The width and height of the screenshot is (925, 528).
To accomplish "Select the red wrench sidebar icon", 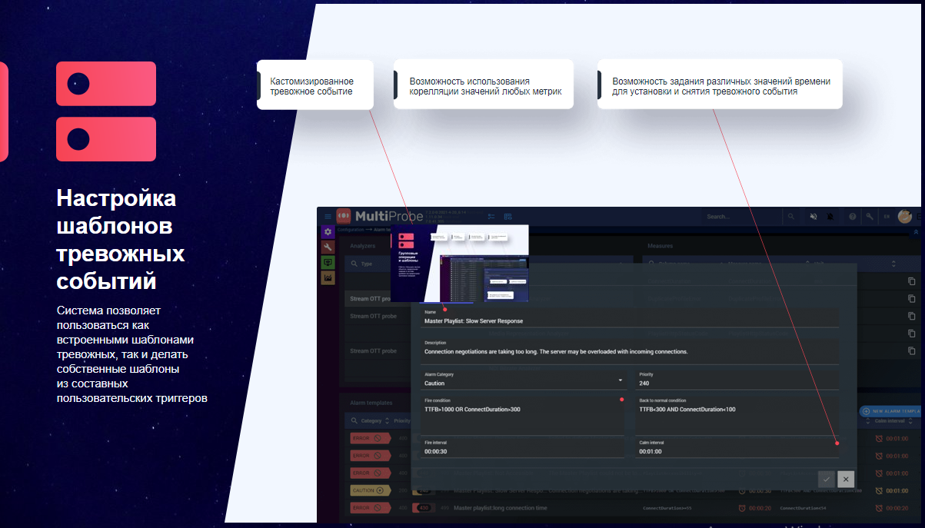I will coord(328,247).
